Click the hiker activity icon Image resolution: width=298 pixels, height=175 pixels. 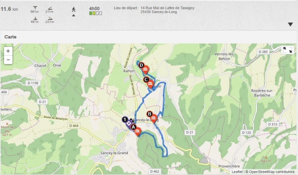[73, 10]
